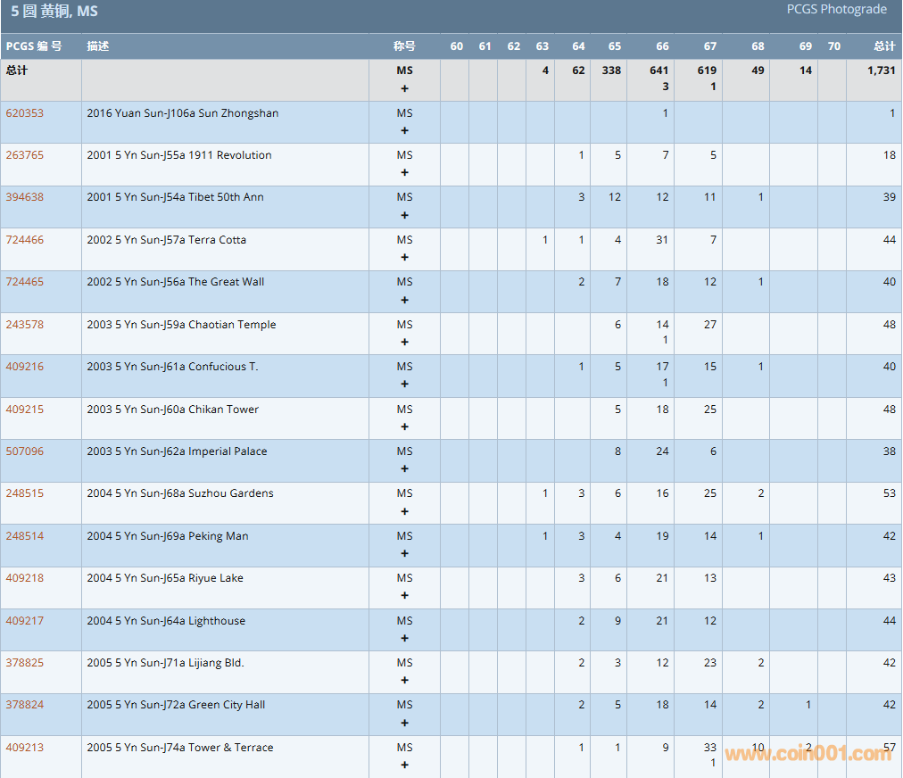Click the grade 70 column header
The width and height of the screenshot is (903, 778).
coord(833,46)
